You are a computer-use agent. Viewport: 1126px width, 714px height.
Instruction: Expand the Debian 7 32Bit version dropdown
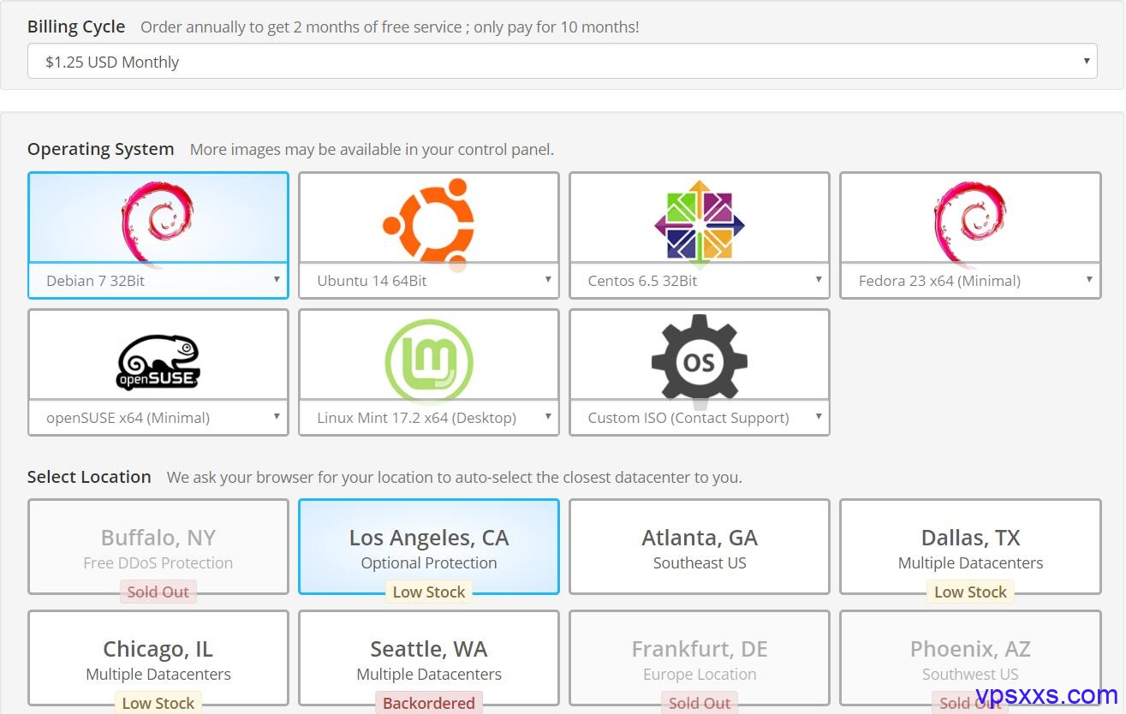point(158,281)
